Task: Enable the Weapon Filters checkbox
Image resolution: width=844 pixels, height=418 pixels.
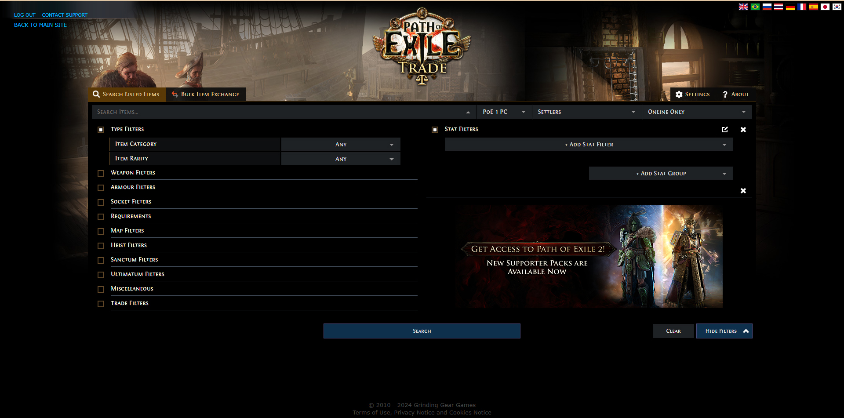Action: [x=101, y=173]
